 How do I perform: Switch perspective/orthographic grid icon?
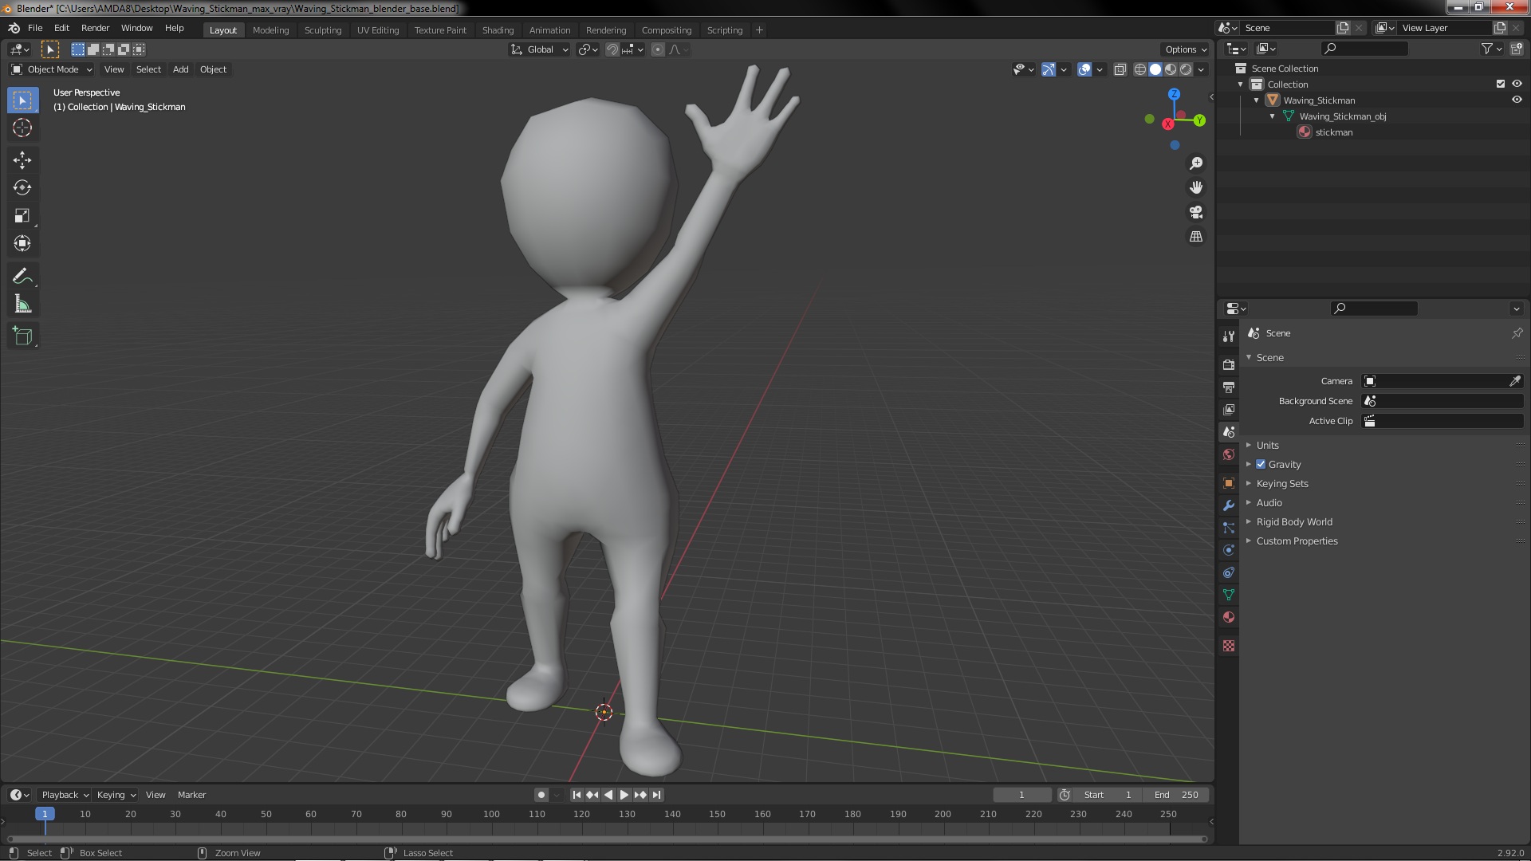(x=1196, y=237)
